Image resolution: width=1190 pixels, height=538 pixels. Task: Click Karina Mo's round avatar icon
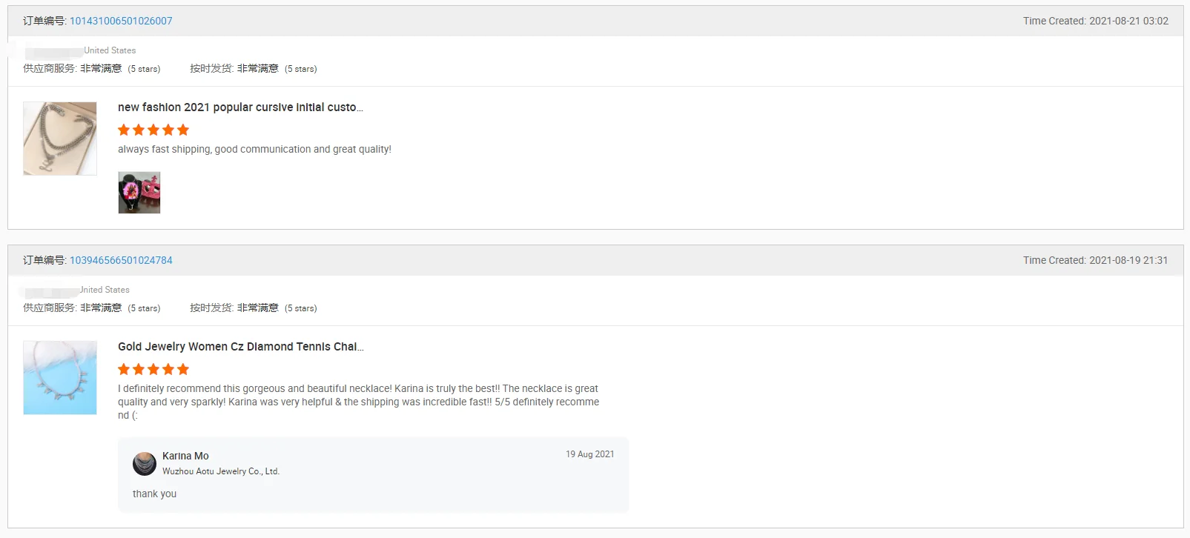(x=145, y=464)
